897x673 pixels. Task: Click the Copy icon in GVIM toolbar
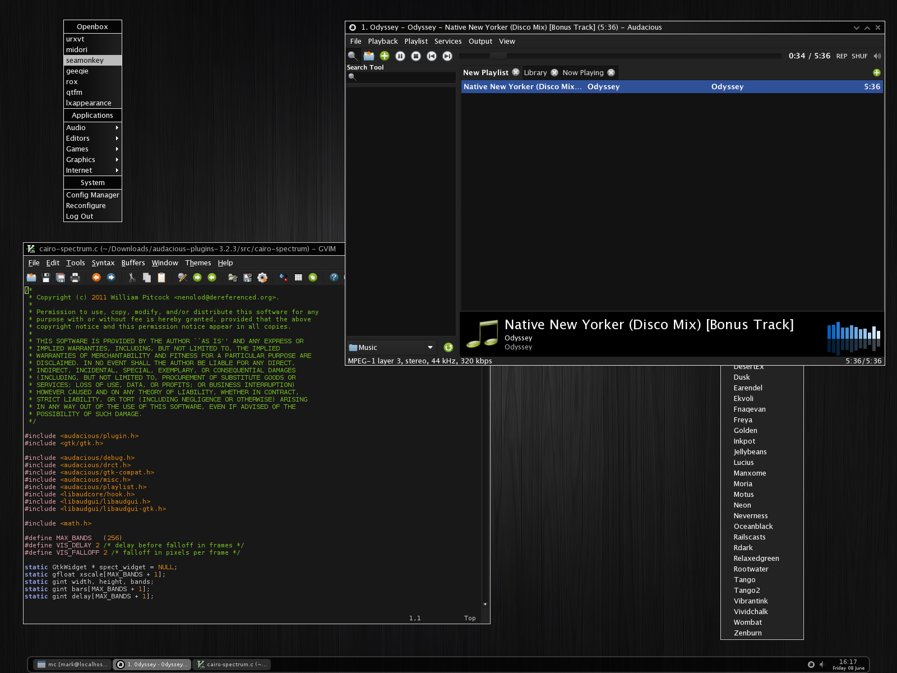click(x=147, y=277)
